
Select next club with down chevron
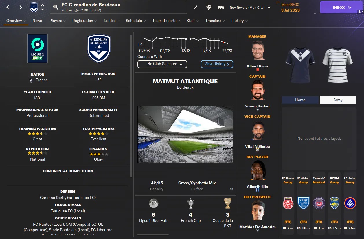point(43,10)
